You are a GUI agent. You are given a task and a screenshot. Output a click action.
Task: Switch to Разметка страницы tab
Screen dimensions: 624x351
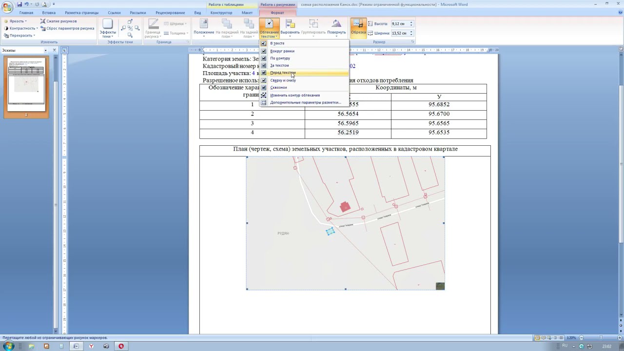pyautogui.click(x=81, y=13)
